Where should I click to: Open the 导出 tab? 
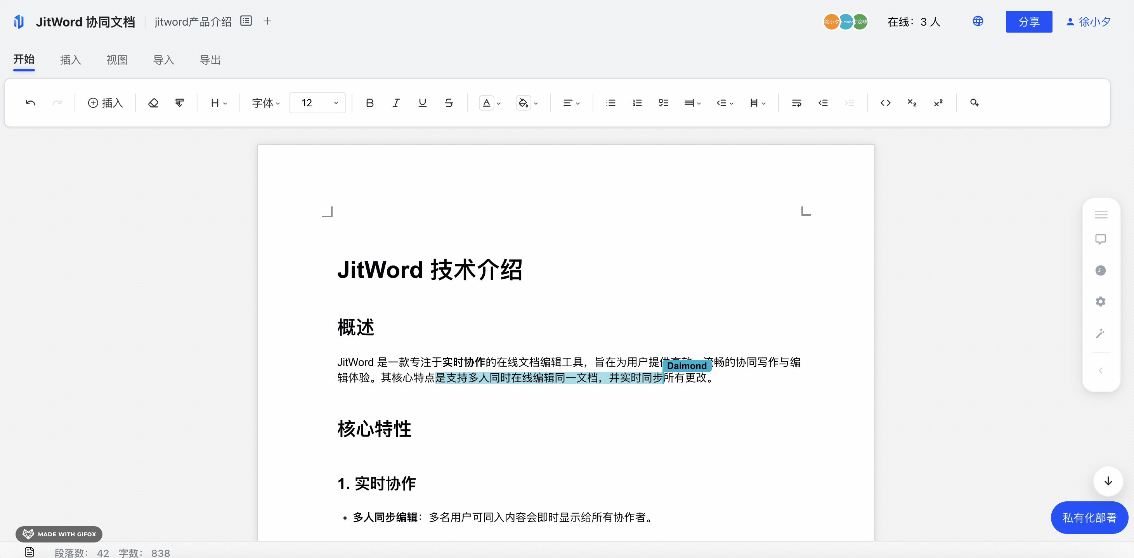point(210,60)
